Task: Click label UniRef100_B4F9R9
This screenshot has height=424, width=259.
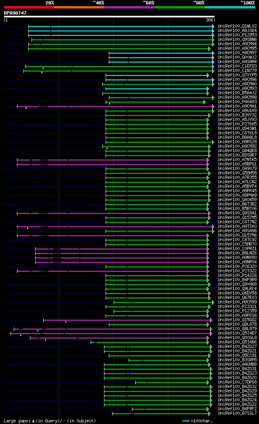Action: point(237,280)
